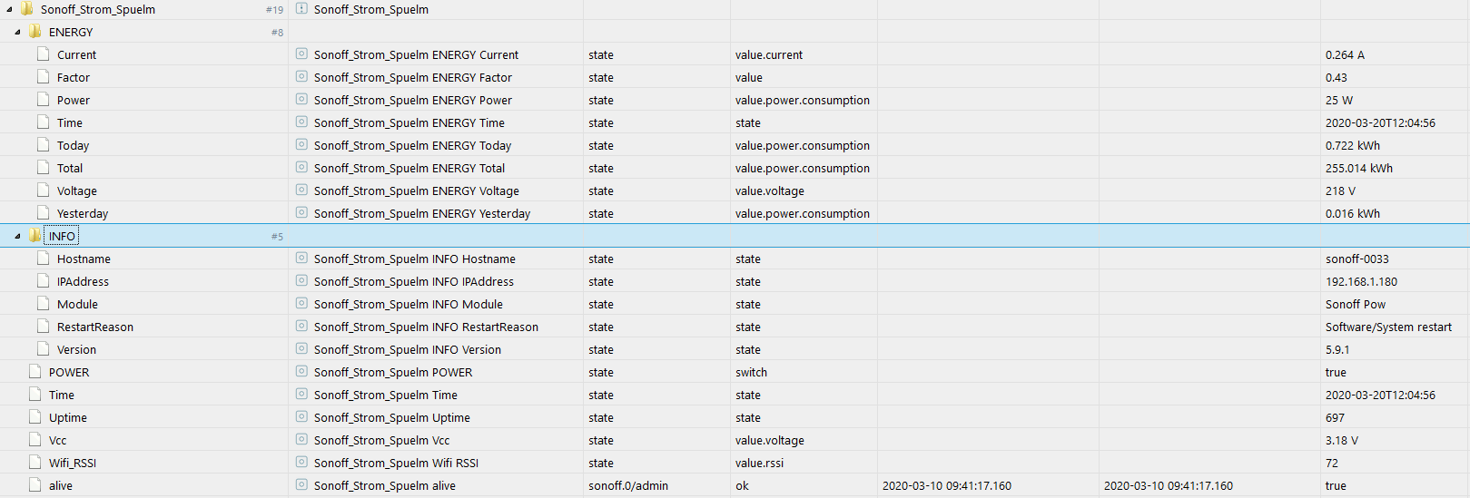Click the Software/System restart value
Viewport: 1470px width, 498px height.
coord(1388,327)
